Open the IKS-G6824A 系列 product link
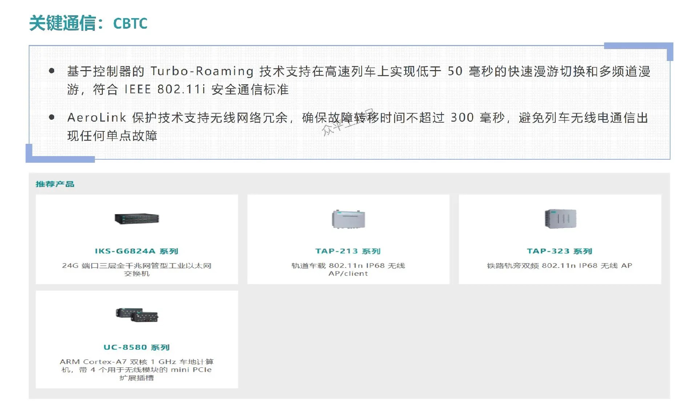The height and width of the screenshot is (408, 697). (137, 251)
